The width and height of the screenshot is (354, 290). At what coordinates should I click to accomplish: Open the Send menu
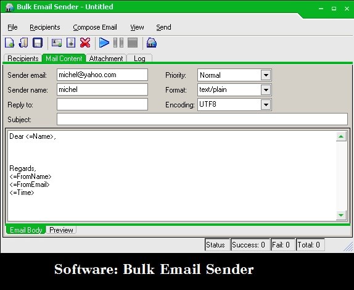pyautogui.click(x=163, y=27)
